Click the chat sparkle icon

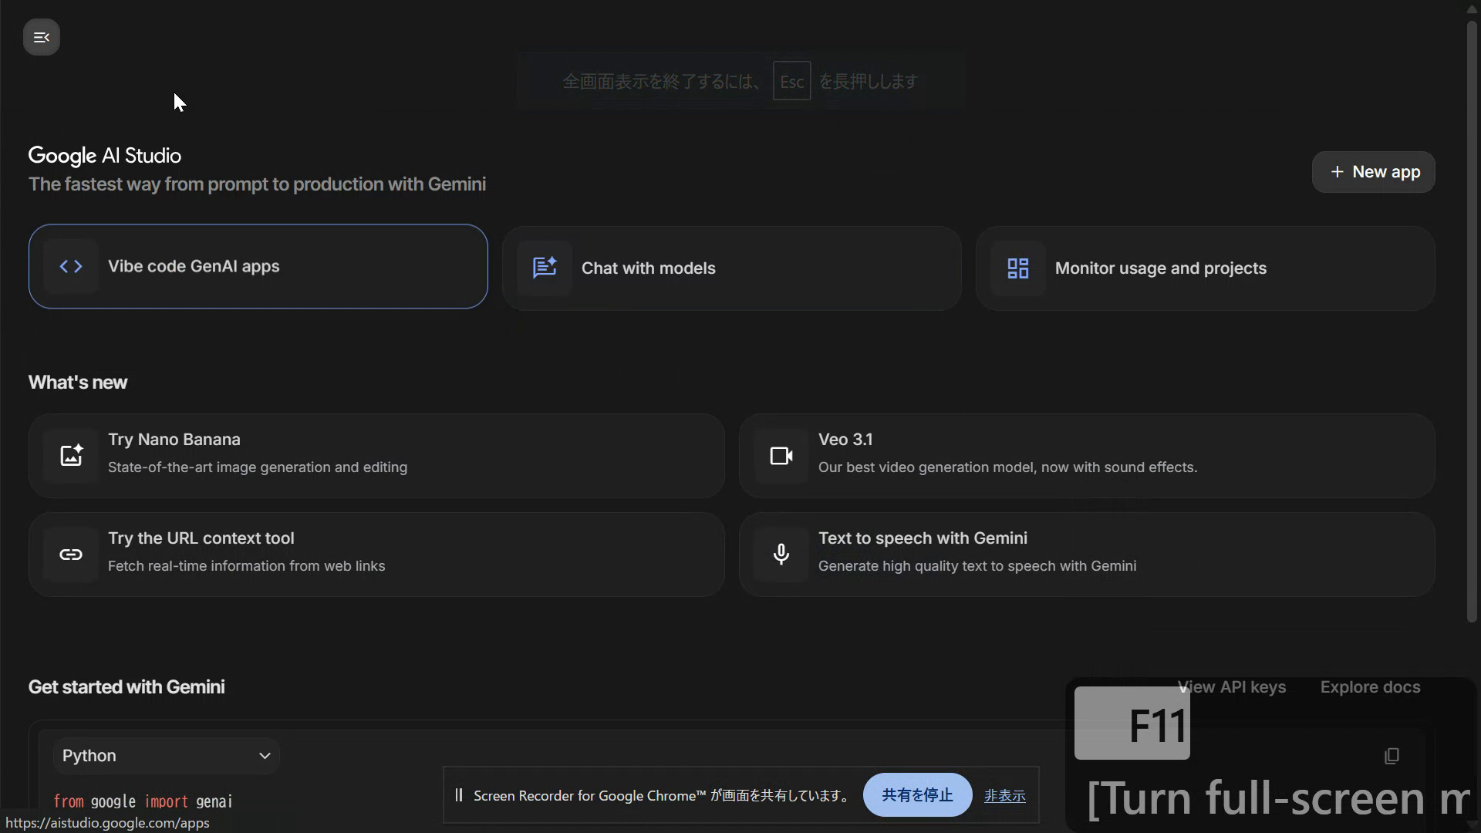click(x=545, y=268)
